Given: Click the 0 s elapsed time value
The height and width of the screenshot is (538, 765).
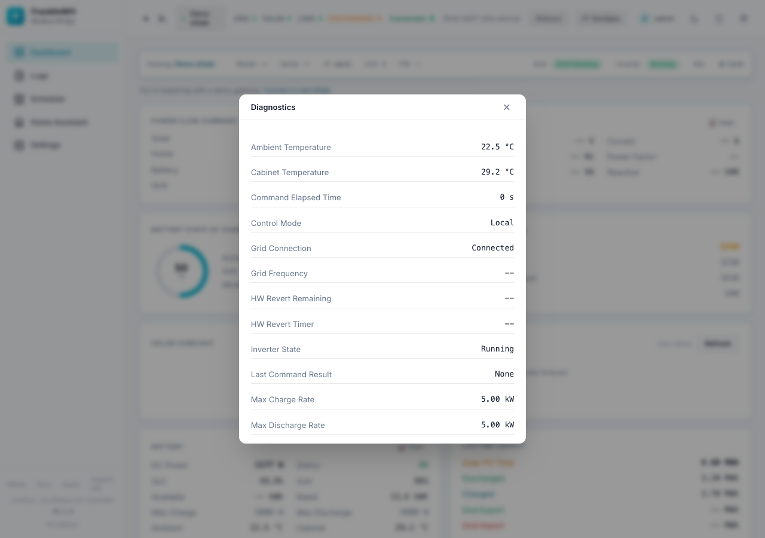Looking at the screenshot, I should tap(507, 197).
